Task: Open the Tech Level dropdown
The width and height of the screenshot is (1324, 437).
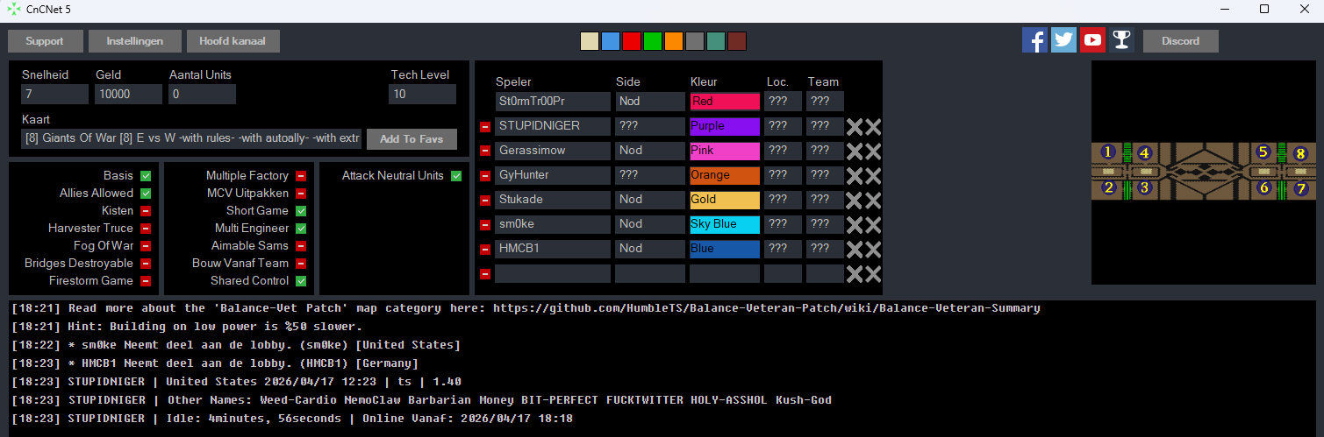Action: click(x=422, y=94)
